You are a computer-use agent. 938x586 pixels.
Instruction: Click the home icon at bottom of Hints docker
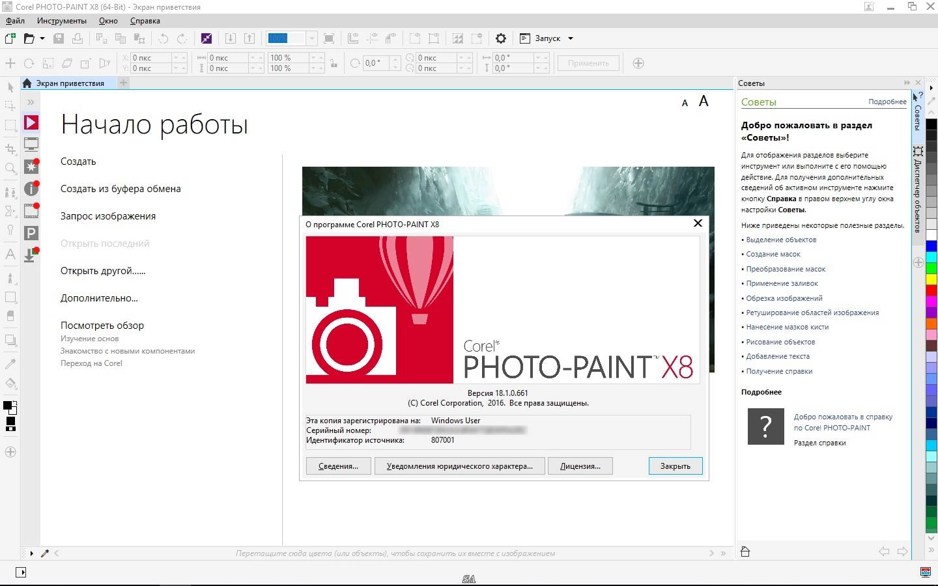(746, 551)
